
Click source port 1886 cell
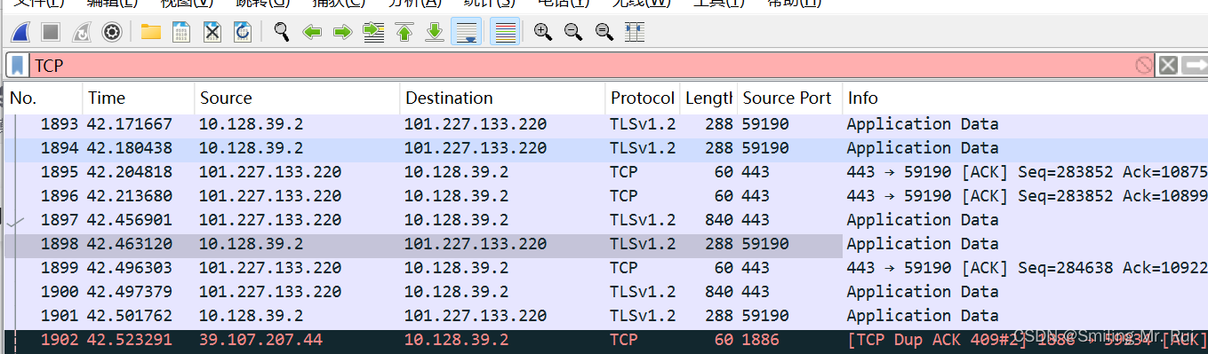[x=761, y=340]
